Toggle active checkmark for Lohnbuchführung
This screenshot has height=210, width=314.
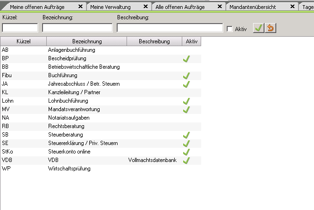point(186,101)
